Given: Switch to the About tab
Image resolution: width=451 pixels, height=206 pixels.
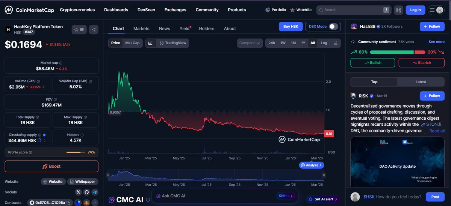Looking at the screenshot, I should pyautogui.click(x=230, y=29).
